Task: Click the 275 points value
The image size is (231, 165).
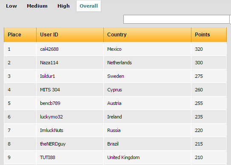Action: (199, 76)
